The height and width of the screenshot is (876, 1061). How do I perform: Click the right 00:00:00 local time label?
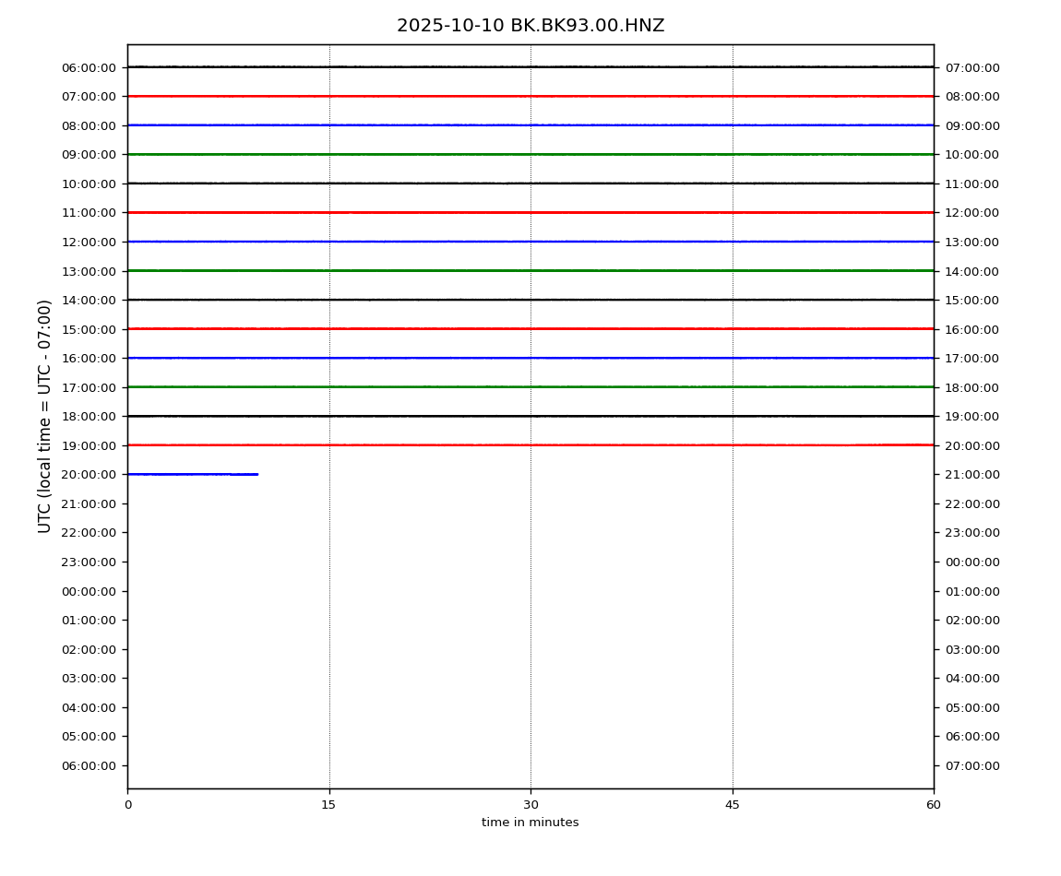(x=972, y=562)
